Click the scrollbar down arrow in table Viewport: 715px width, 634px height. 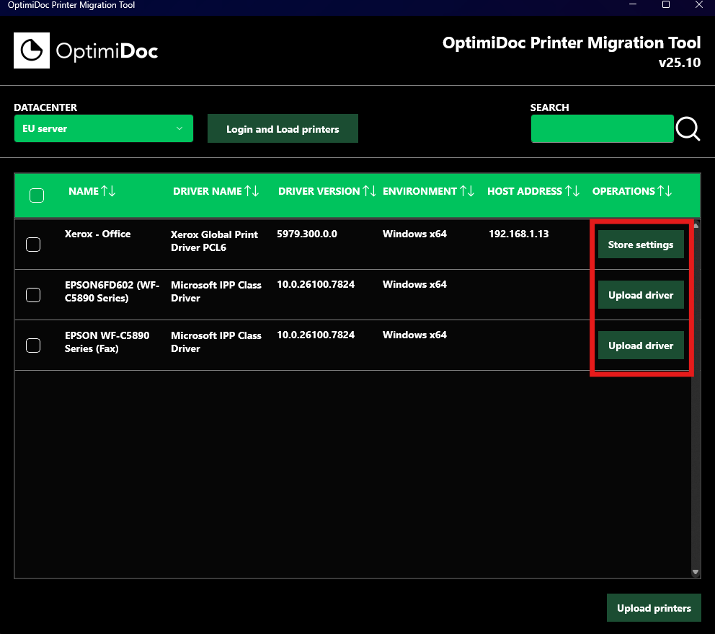(x=696, y=572)
